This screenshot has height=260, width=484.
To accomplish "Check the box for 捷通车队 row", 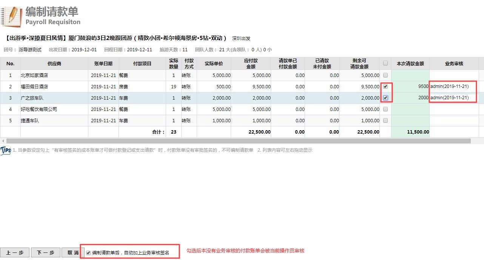I will click(385, 120).
